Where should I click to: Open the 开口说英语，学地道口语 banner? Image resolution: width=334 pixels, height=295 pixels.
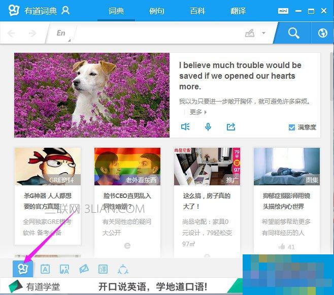pyautogui.click(x=152, y=287)
